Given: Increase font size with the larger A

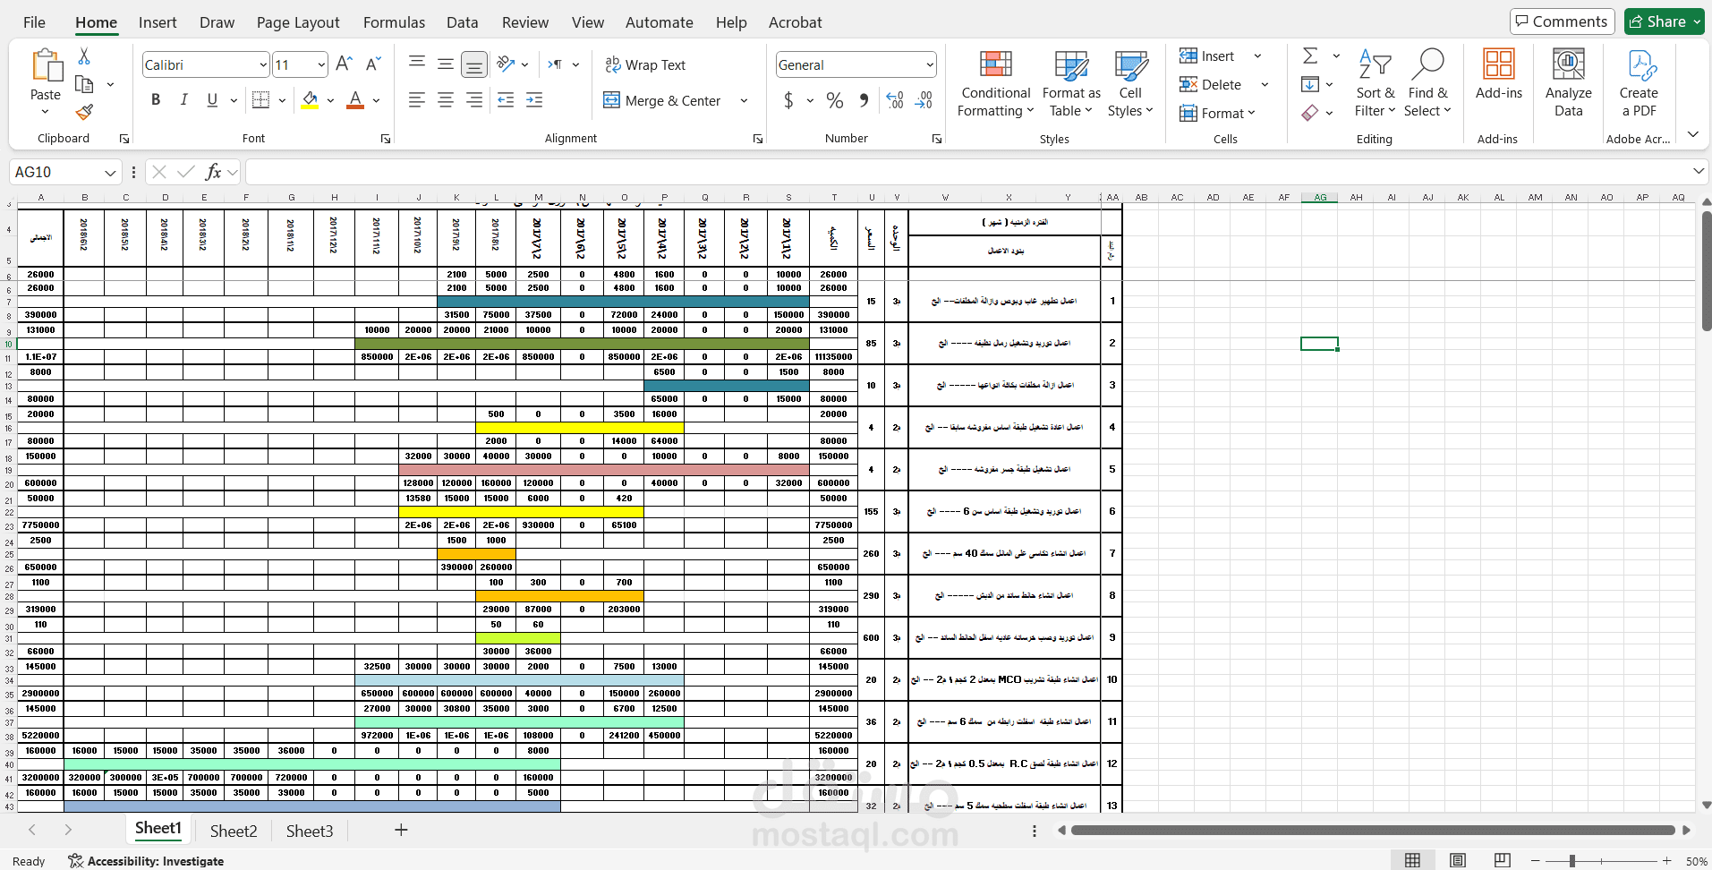Looking at the screenshot, I should pos(344,64).
